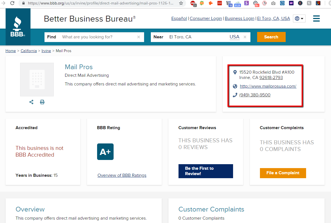The image size is (331, 223).
Task: Click the Mail Pros placeholder logo image
Action: (37, 80)
